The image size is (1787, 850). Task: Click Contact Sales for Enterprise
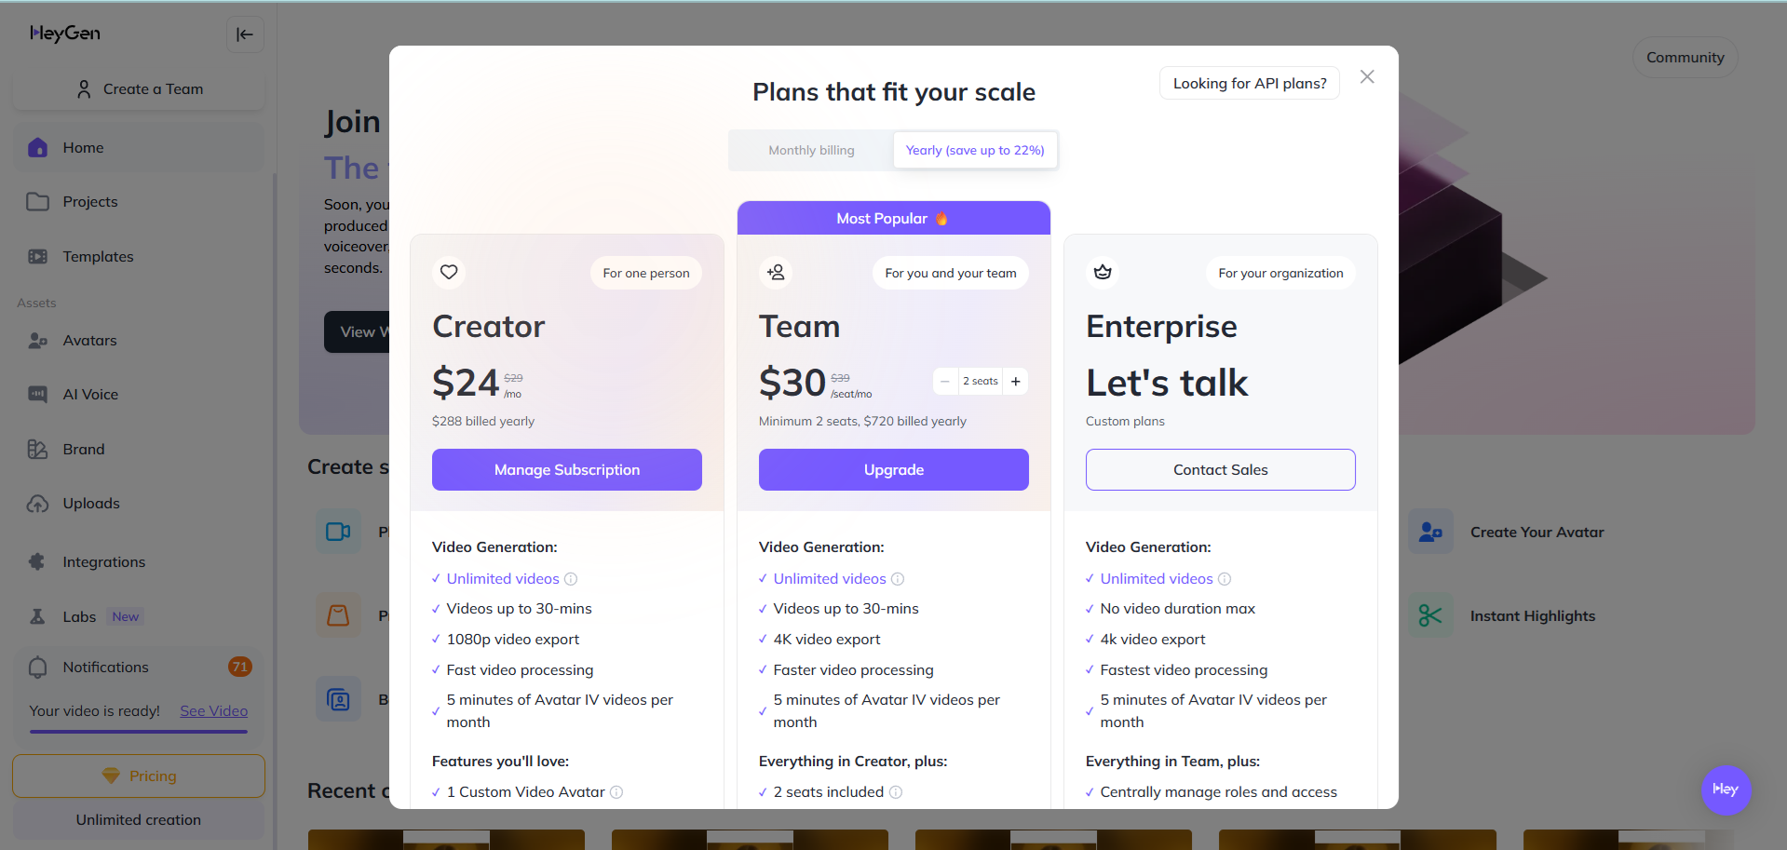tap(1220, 470)
